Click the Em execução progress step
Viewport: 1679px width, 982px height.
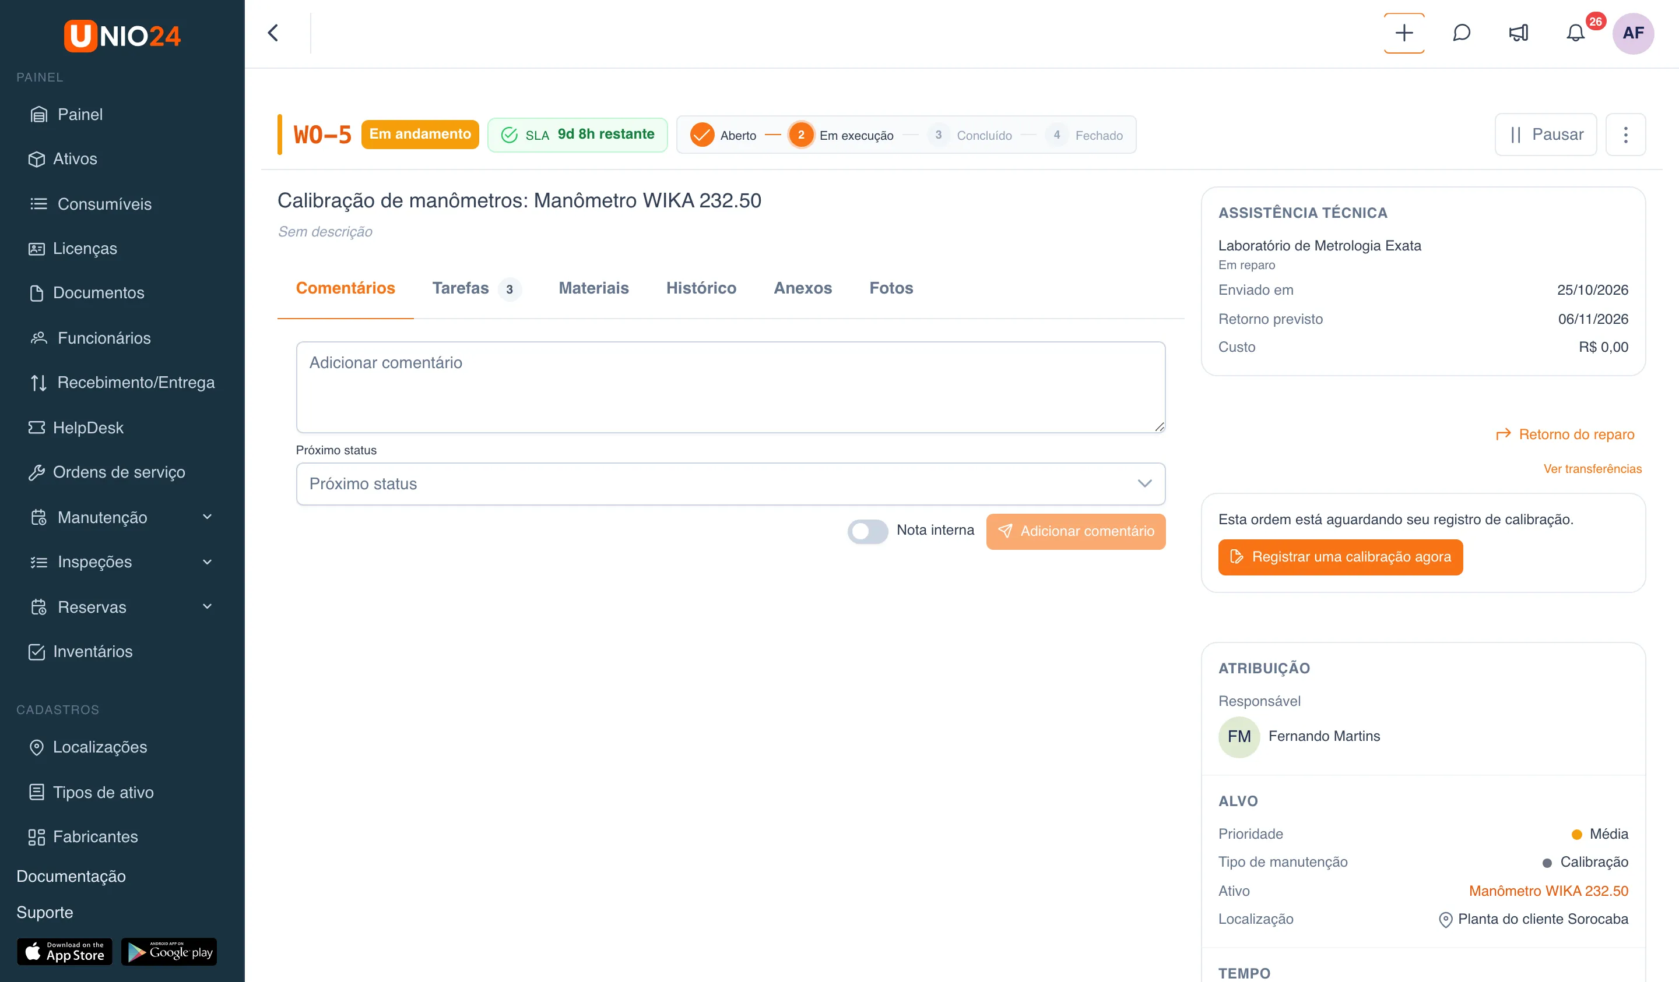click(x=841, y=135)
